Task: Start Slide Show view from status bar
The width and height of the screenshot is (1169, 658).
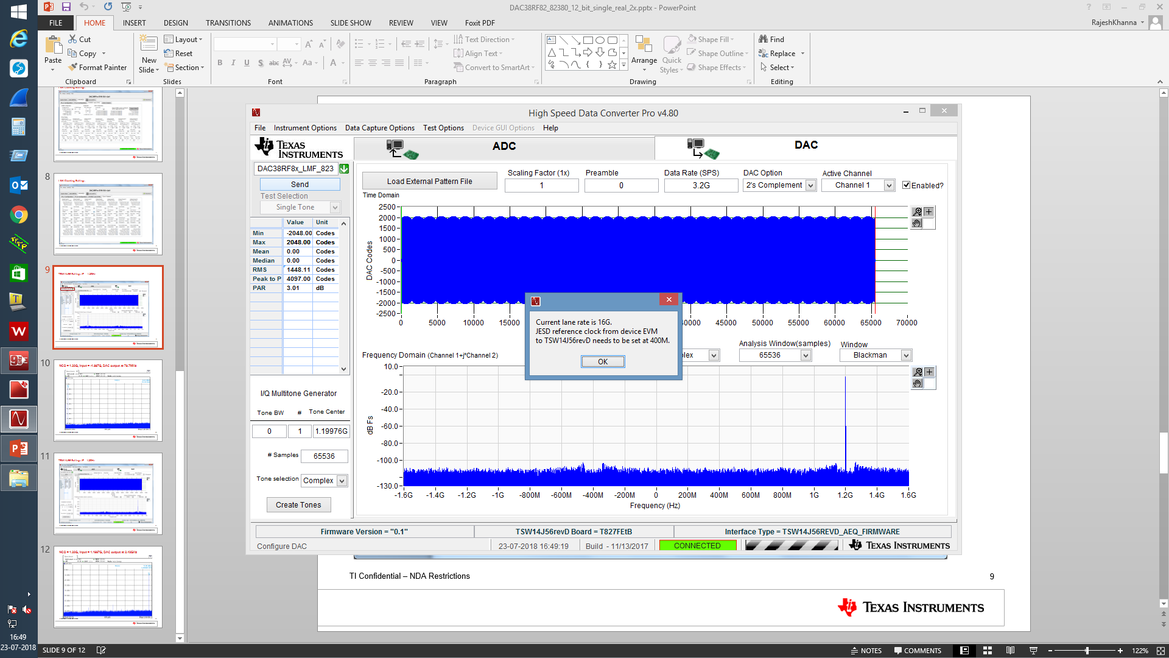Action: [1033, 651]
